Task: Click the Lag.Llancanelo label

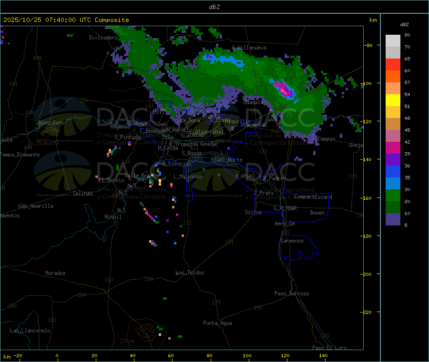Action: [x=31, y=331]
